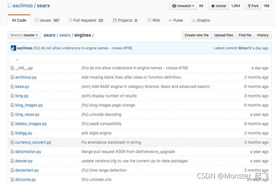Open commit '[enh] display number of results'
276x184 pixels.
[109, 96]
